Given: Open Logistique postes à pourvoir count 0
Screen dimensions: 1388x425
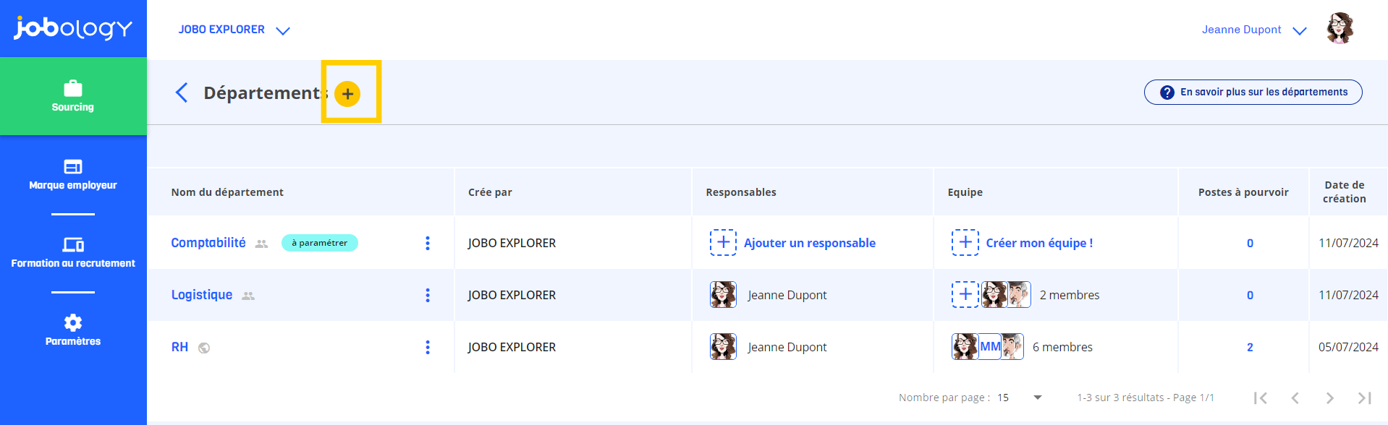Looking at the screenshot, I should (x=1250, y=296).
